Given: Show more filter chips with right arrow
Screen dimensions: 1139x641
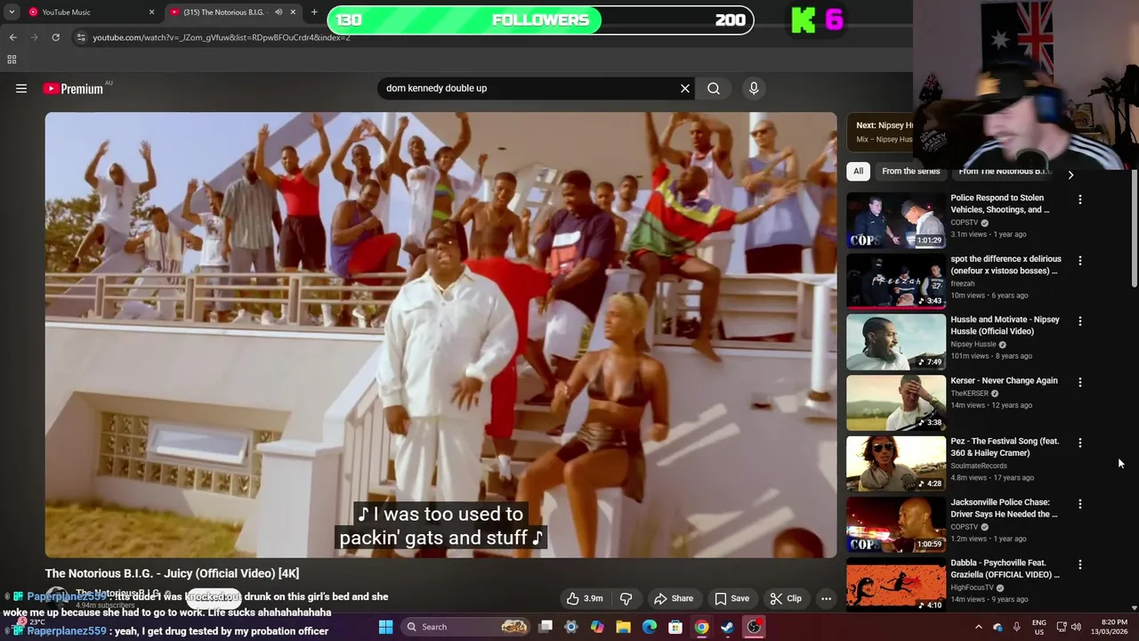Looking at the screenshot, I should pos(1070,174).
